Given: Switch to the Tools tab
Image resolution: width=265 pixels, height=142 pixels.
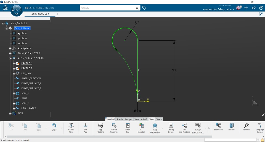Looking at the screenshot, I should pos(152,119).
